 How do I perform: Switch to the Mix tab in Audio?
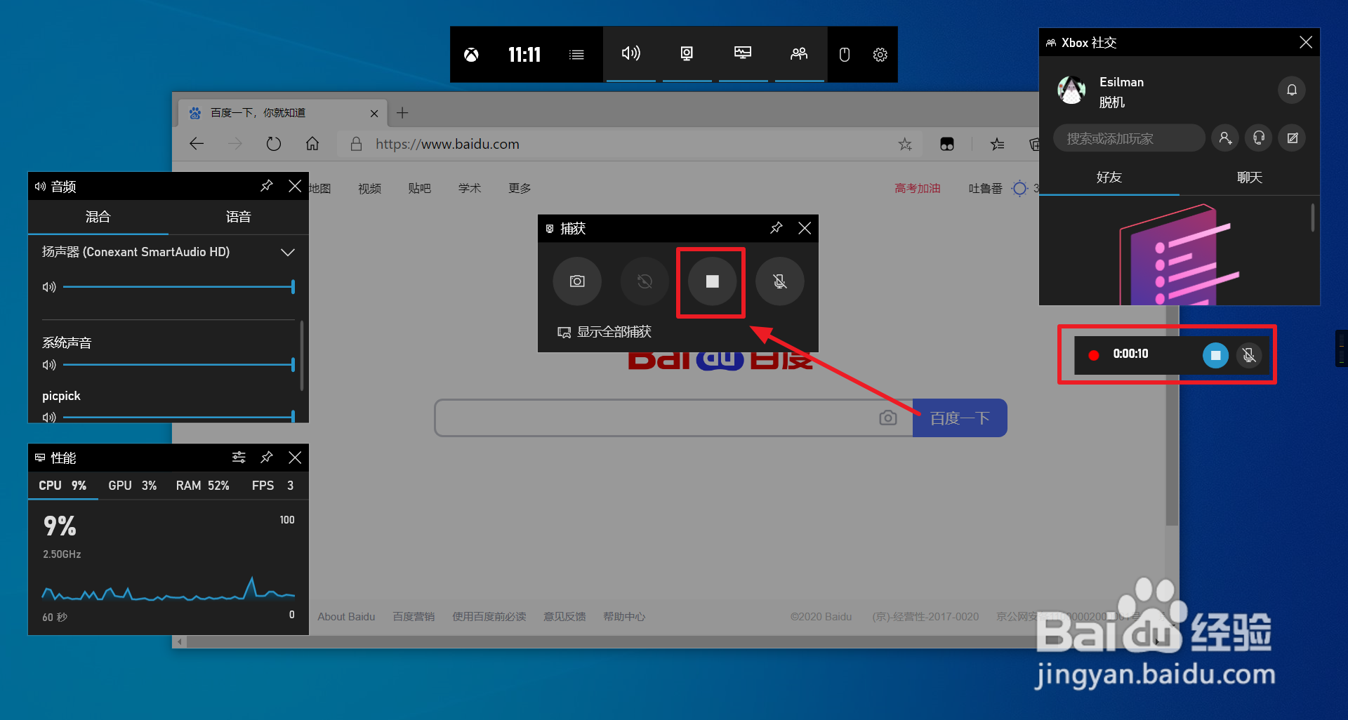pyautogui.click(x=98, y=217)
